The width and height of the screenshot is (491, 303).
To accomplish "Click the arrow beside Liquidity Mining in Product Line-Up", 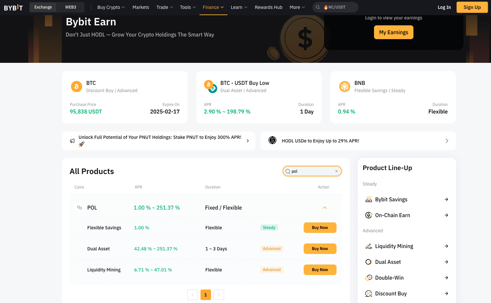I will 446,246.
